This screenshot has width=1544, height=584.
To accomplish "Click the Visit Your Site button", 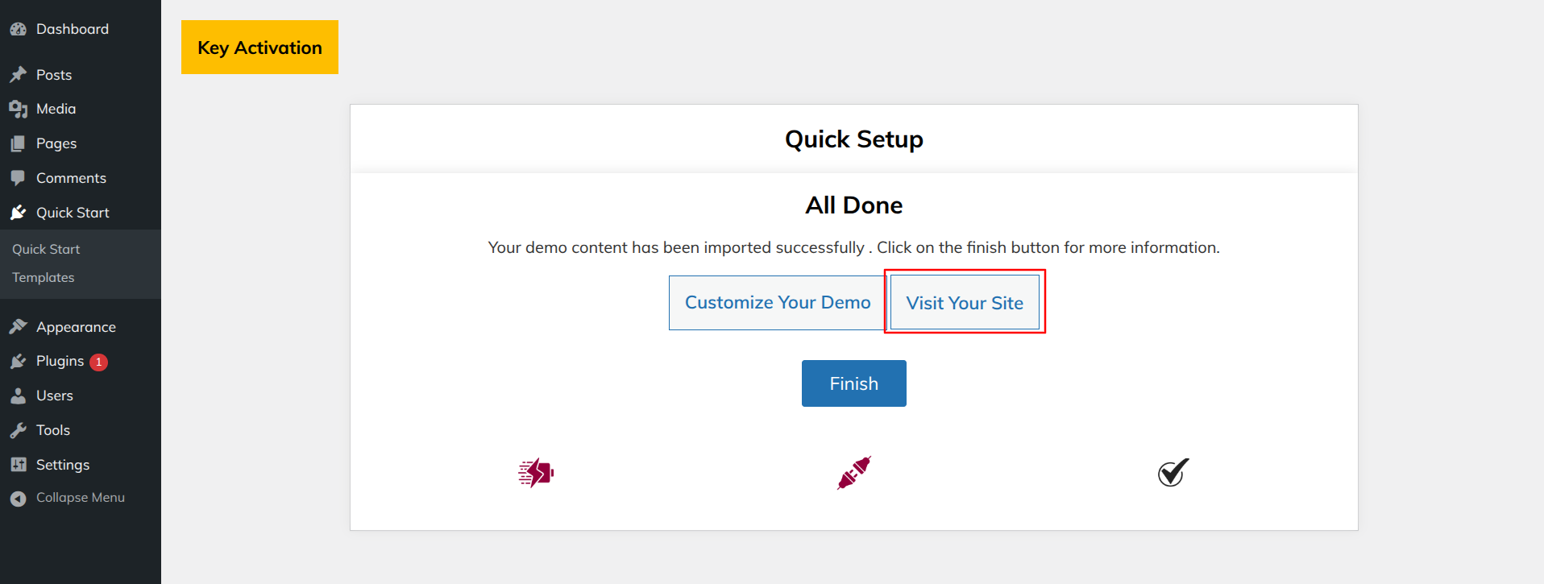I will click(x=965, y=303).
